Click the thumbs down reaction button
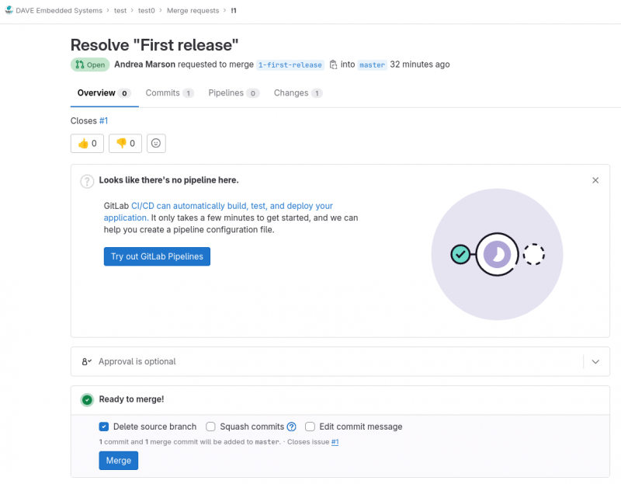621x484 pixels. click(x=125, y=144)
